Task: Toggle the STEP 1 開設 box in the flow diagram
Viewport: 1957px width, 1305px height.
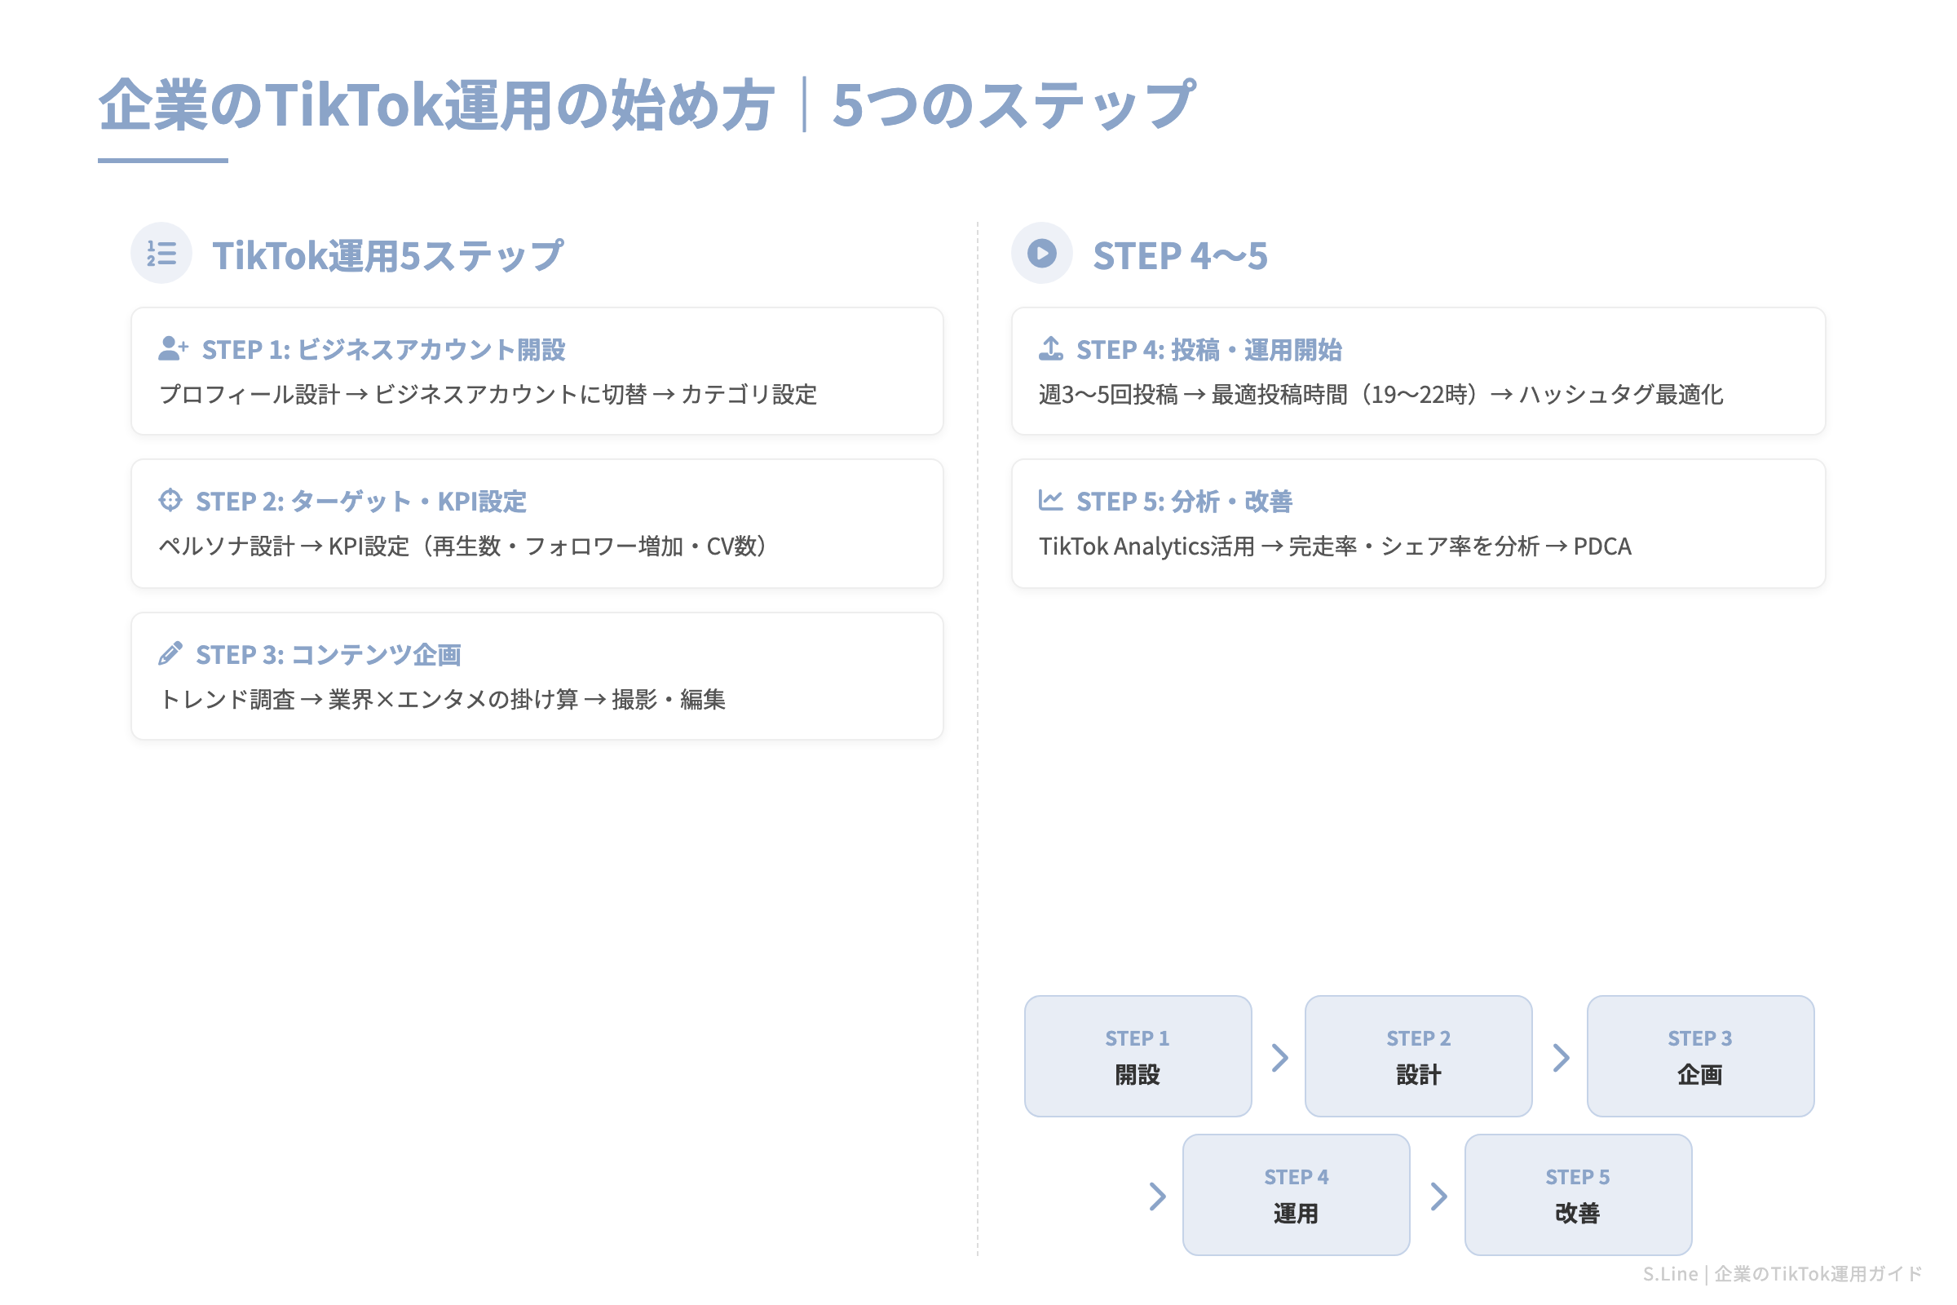Action: pyautogui.click(x=1138, y=1056)
